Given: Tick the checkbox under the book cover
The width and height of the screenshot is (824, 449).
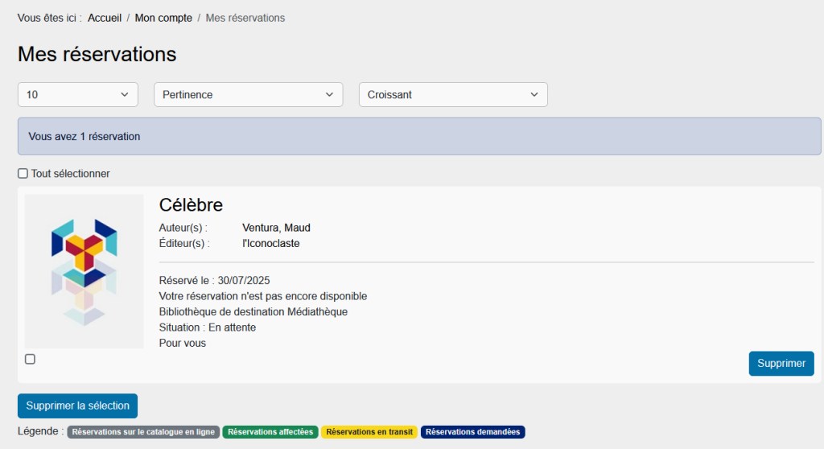Looking at the screenshot, I should [x=30, y=359].
